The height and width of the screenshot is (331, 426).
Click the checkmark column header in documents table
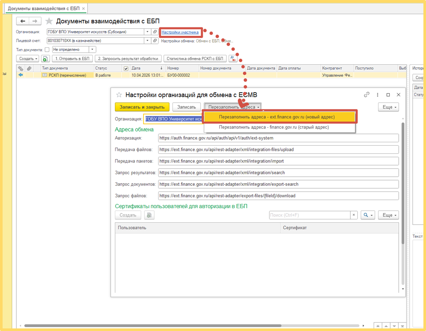[126, 69]
